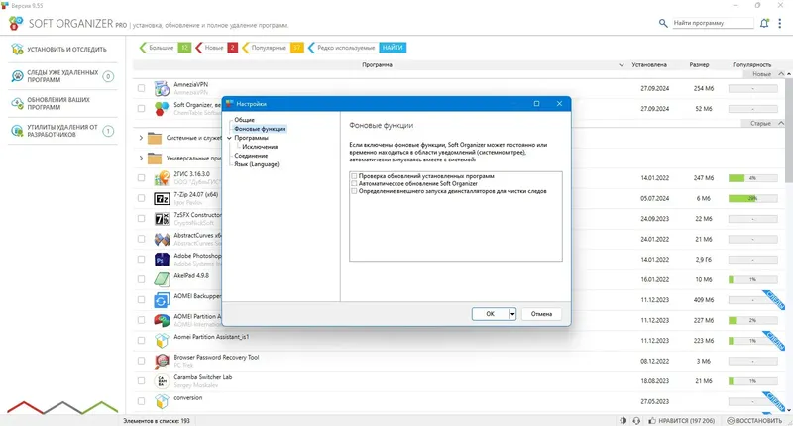
Task: Sort by the Установлена column header
Action: point(649,65)
